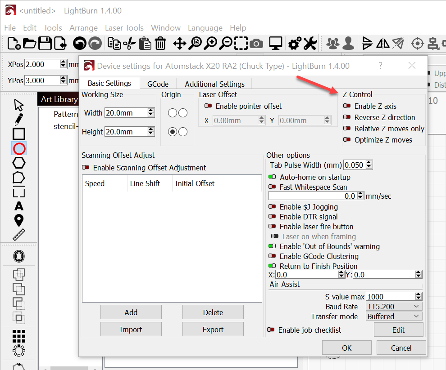
Task: Switch to the GCode tab
Action: [x=158, y=84]
